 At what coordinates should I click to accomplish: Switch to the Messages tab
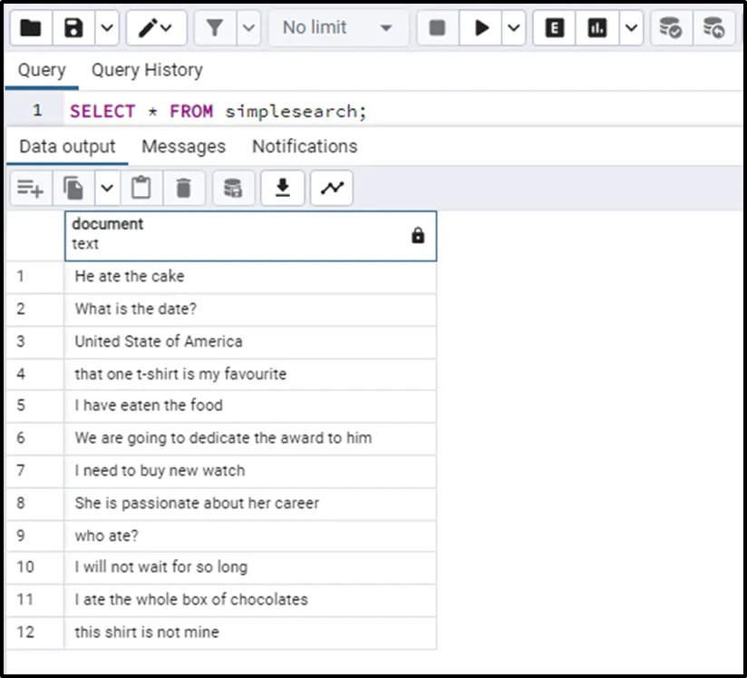click(183, 146)
